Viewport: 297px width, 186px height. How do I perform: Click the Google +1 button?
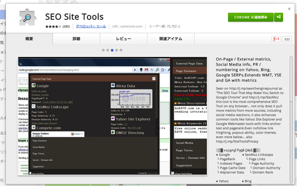click(x=276, y=39)
